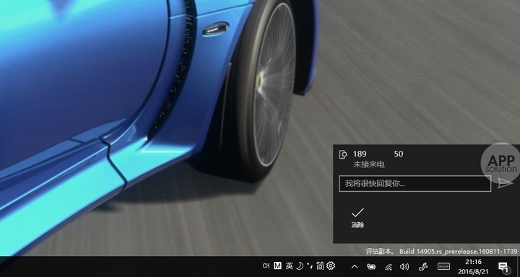Switch the 简 simplified Chinese character mode
520x277 pixels.
pos(320,265)
